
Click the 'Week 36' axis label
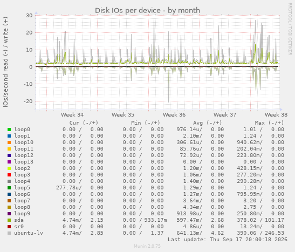(174, 114)
